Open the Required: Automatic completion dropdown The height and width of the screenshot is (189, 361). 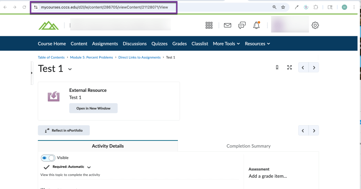[89, 167]
